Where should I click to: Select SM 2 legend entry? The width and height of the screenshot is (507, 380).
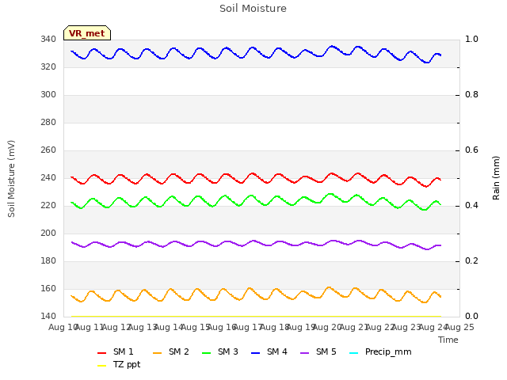(171, 351)
